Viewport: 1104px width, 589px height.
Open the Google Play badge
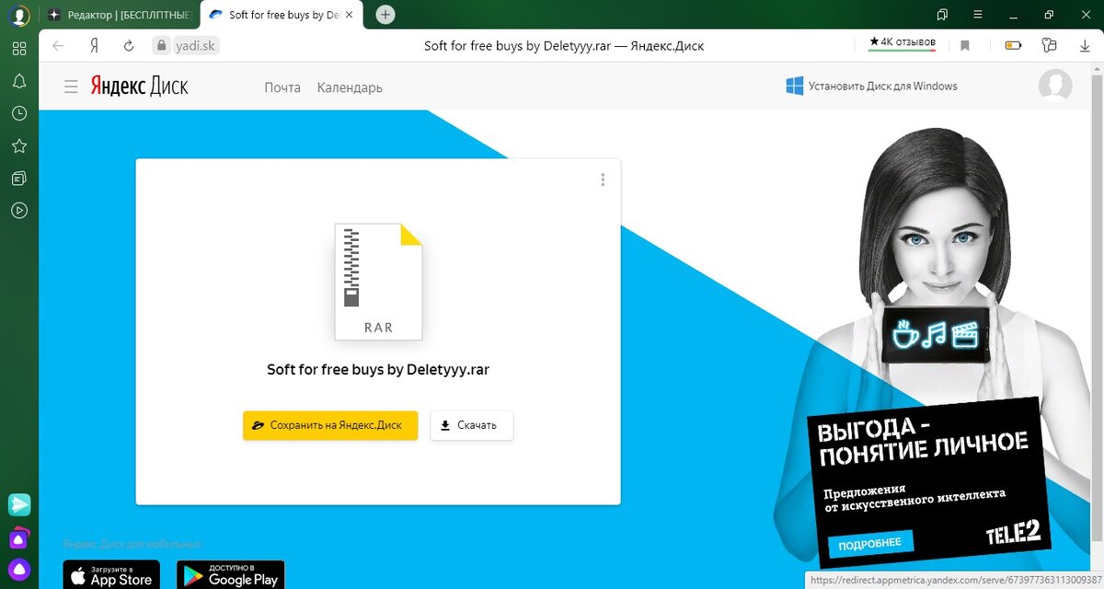231,575
